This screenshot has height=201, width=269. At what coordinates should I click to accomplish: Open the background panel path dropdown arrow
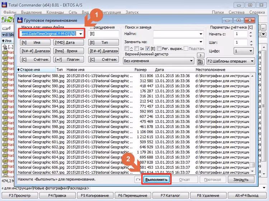click(264, 34)
